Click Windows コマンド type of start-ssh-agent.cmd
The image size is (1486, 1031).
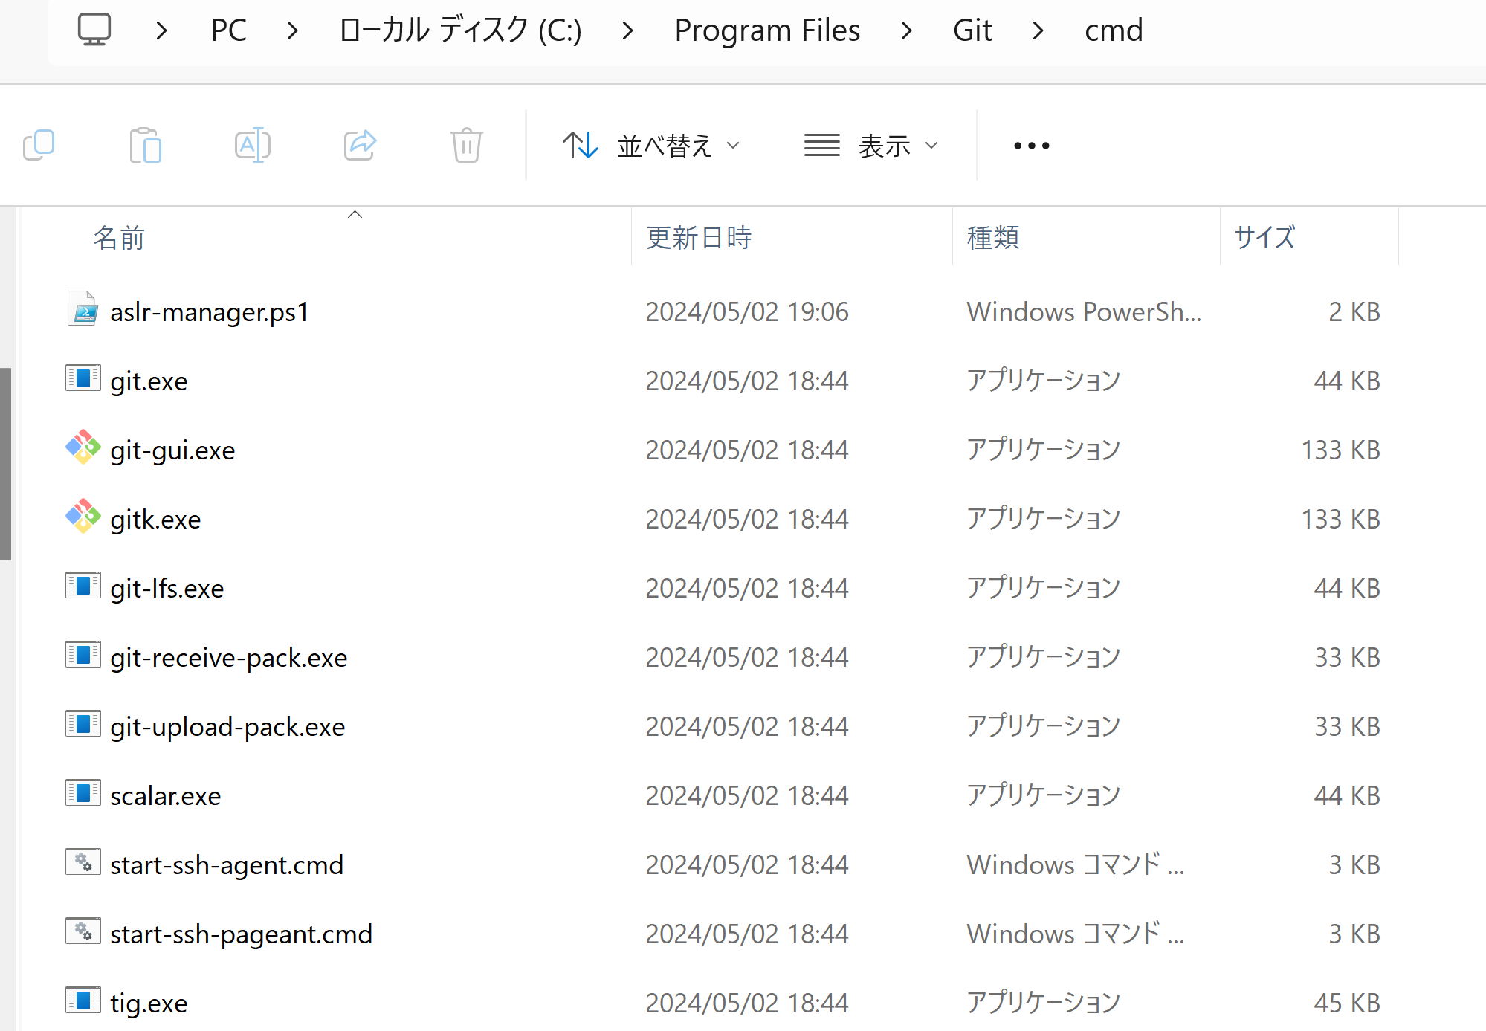tap(1075, 865)
